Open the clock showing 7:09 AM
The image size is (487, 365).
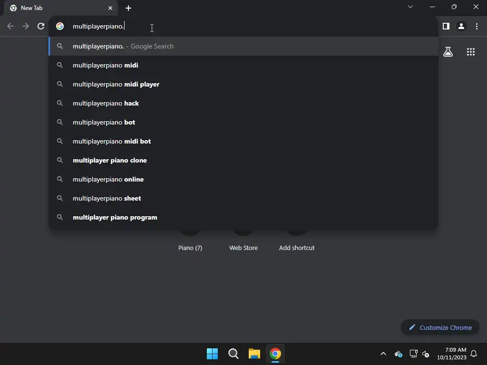[x=452, y=354]
